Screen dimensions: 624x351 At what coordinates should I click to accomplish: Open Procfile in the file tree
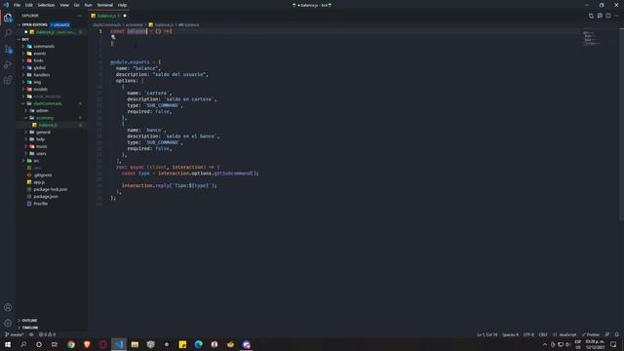(52, 204)
